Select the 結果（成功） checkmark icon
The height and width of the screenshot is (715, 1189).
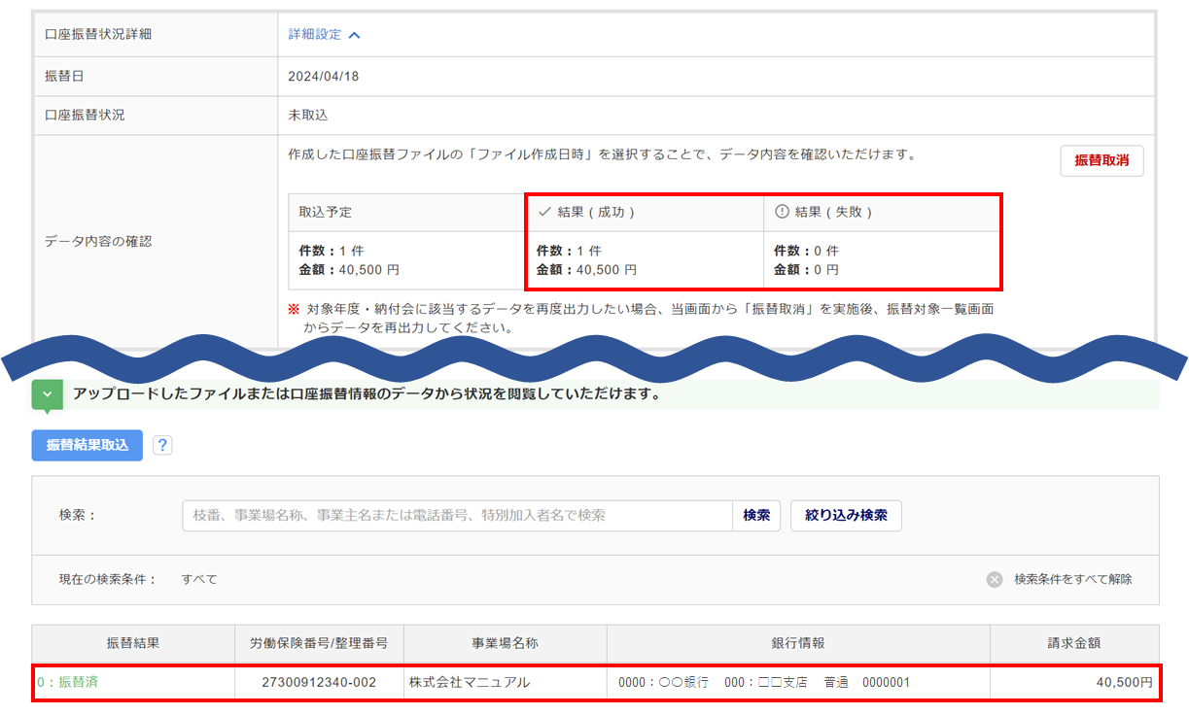[x=544, y=212]
